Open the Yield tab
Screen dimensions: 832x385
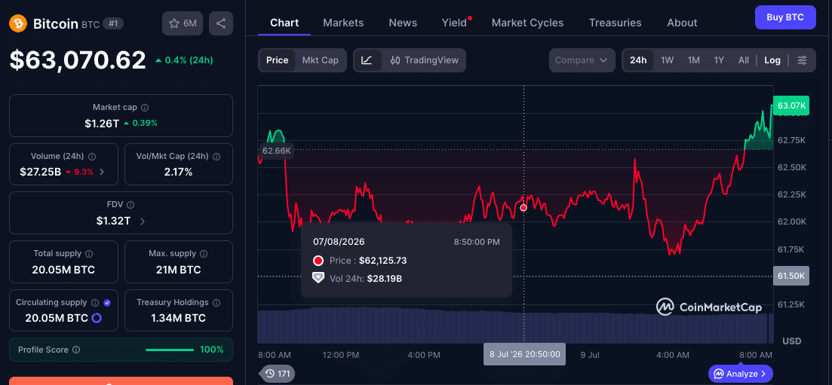click(x=456, y=23)
